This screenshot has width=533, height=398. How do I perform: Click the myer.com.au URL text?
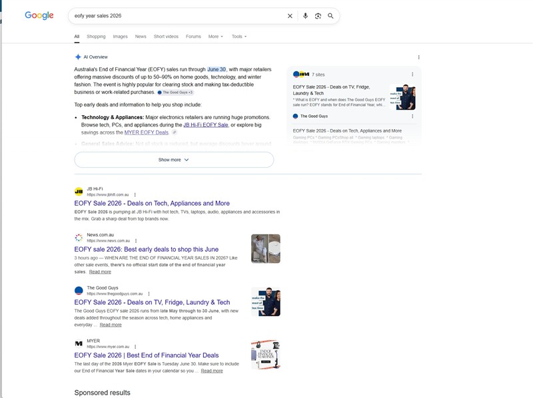pyautogui.click(x=108, y=347)
